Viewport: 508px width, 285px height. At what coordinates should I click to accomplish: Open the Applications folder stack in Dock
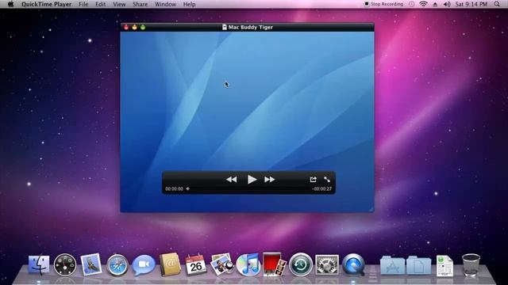392,265
